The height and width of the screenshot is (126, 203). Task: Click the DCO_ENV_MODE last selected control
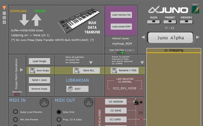[x=125, y=88]
